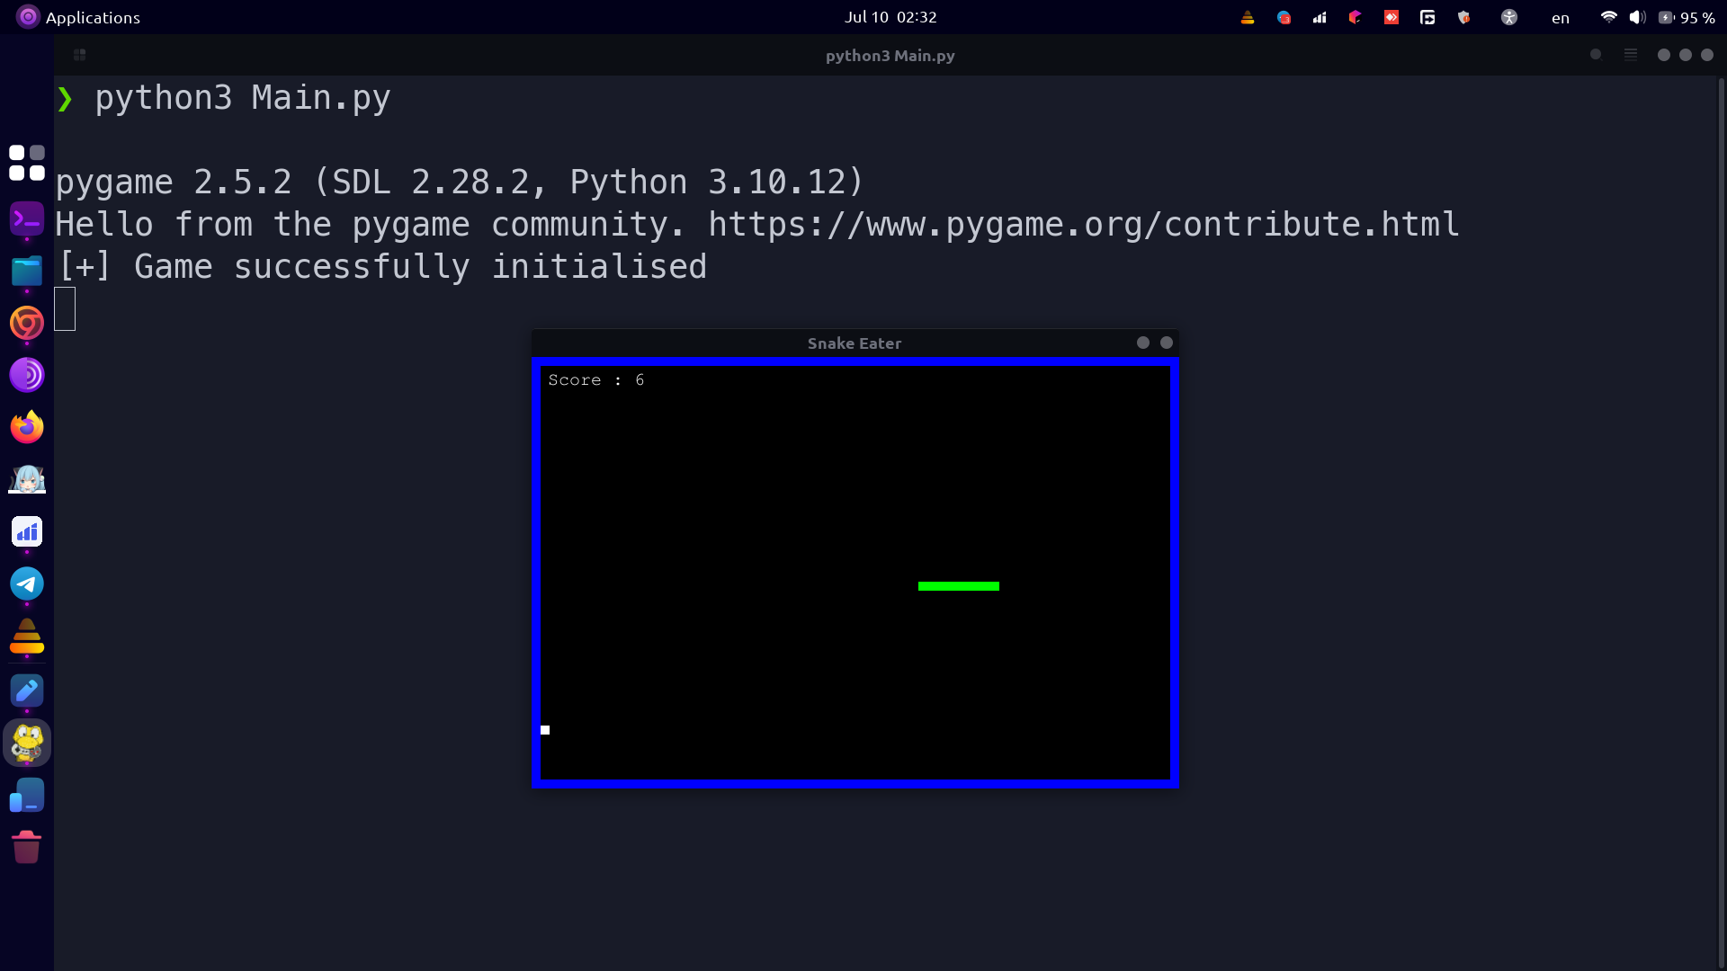Click the shield tray icon
Image resolution: width=1727 pixels, height=971 pixels.
(1463, 17)
